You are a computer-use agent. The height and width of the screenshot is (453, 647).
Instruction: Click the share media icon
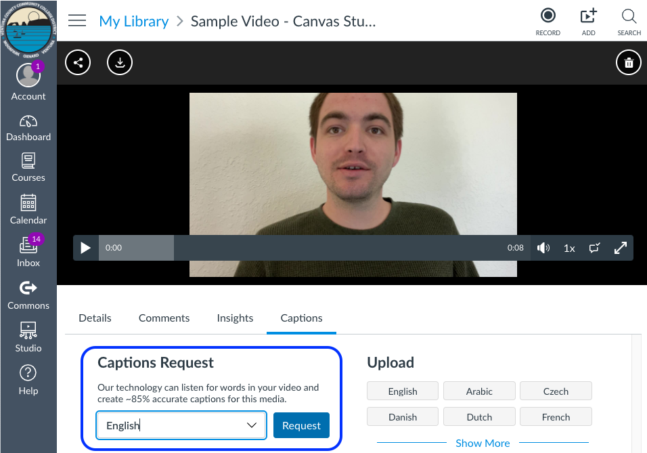pyautogui.click(x=78, y=62)
